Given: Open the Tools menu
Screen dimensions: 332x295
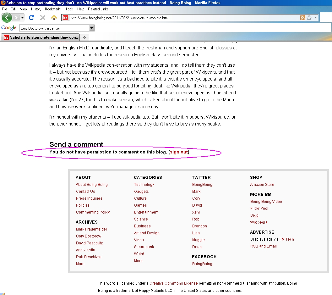Looking at the screenshot, I should pyautogui.click(x=69, y=9).
